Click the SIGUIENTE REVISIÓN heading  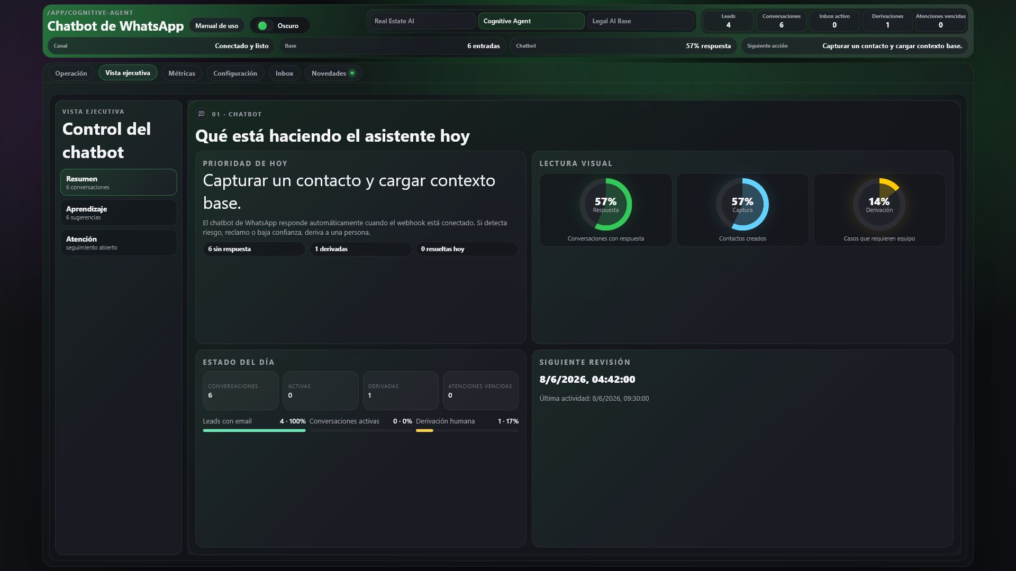pos(585,362)
